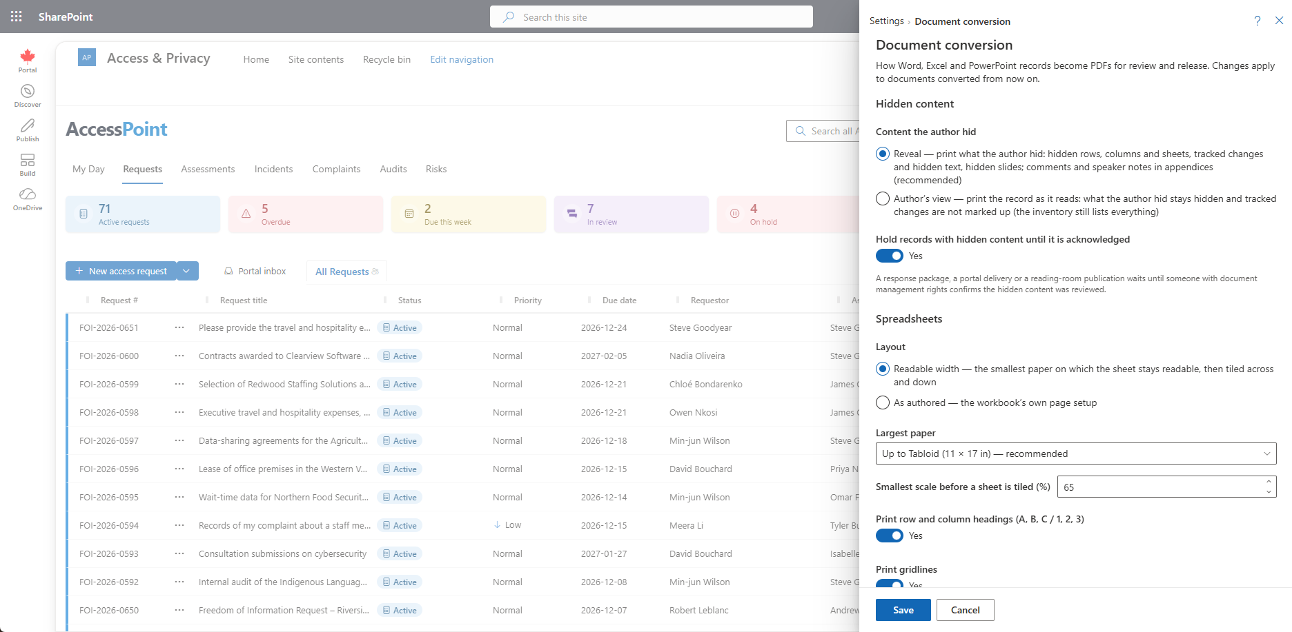Click the smallest scale percent field
The height and width of the screenshot is (632, 1292).
[x=1166, y=487]
